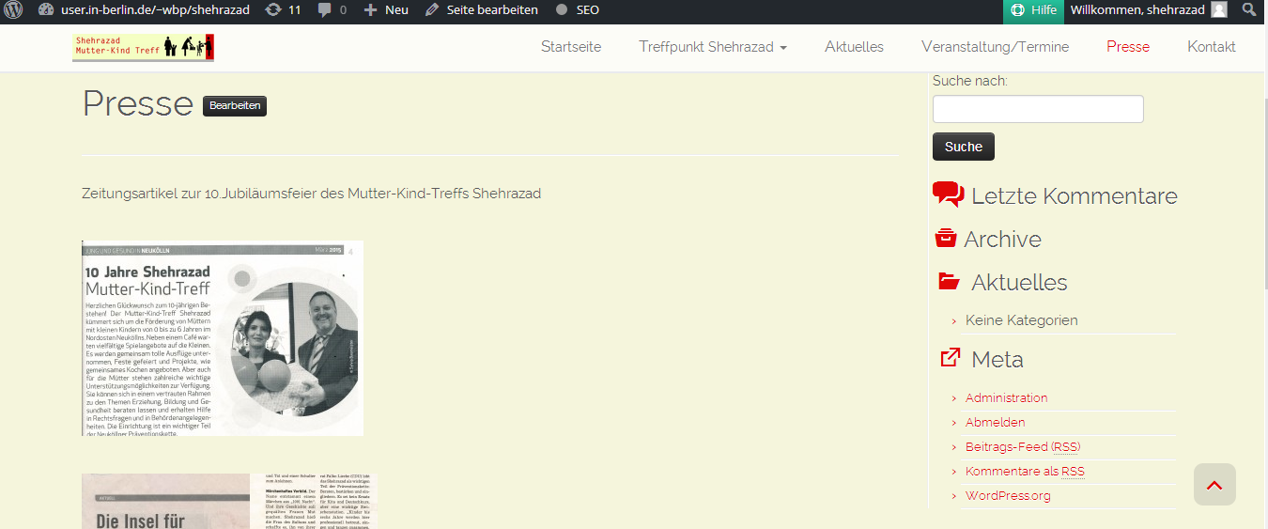This screenshot has height=529, width=1268.
Task: View the 11 pending updates
Action: tap(283, 10)
